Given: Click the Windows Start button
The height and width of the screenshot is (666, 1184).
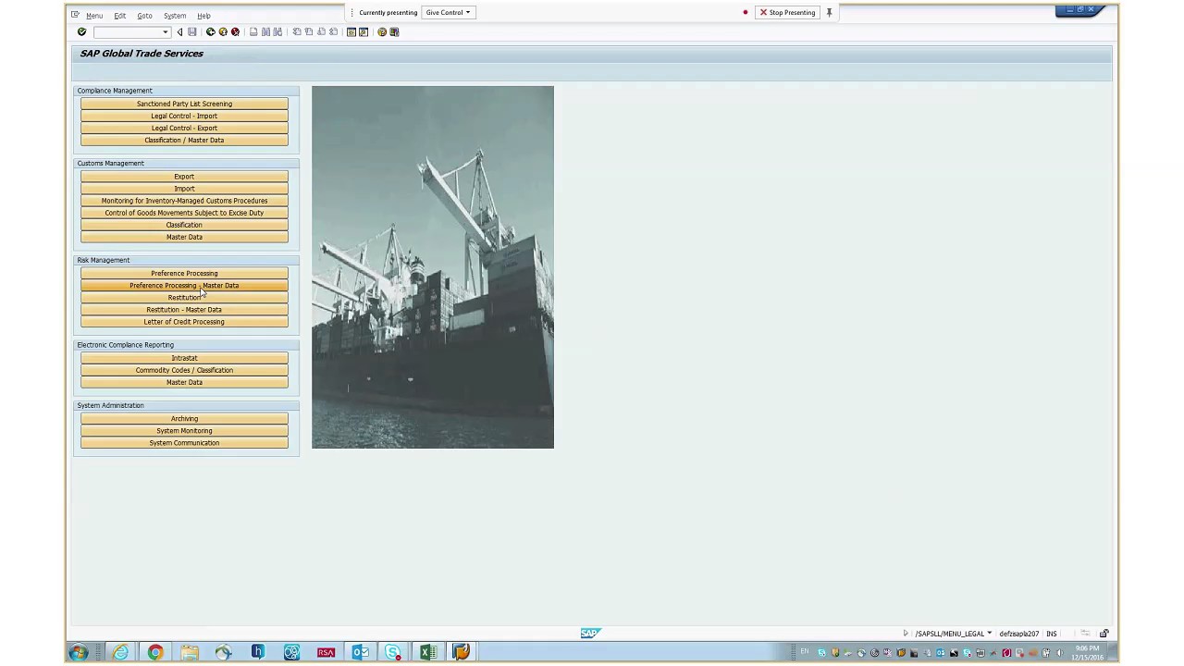Looking at the screenshot, I should [79, 653].
